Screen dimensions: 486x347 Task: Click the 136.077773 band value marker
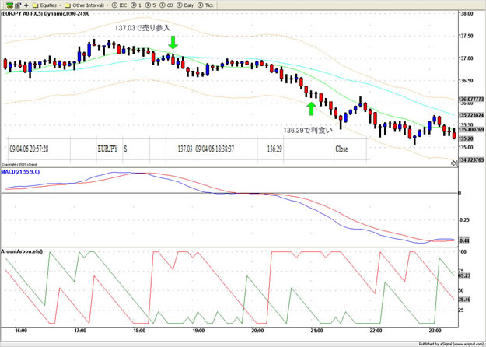471,100
